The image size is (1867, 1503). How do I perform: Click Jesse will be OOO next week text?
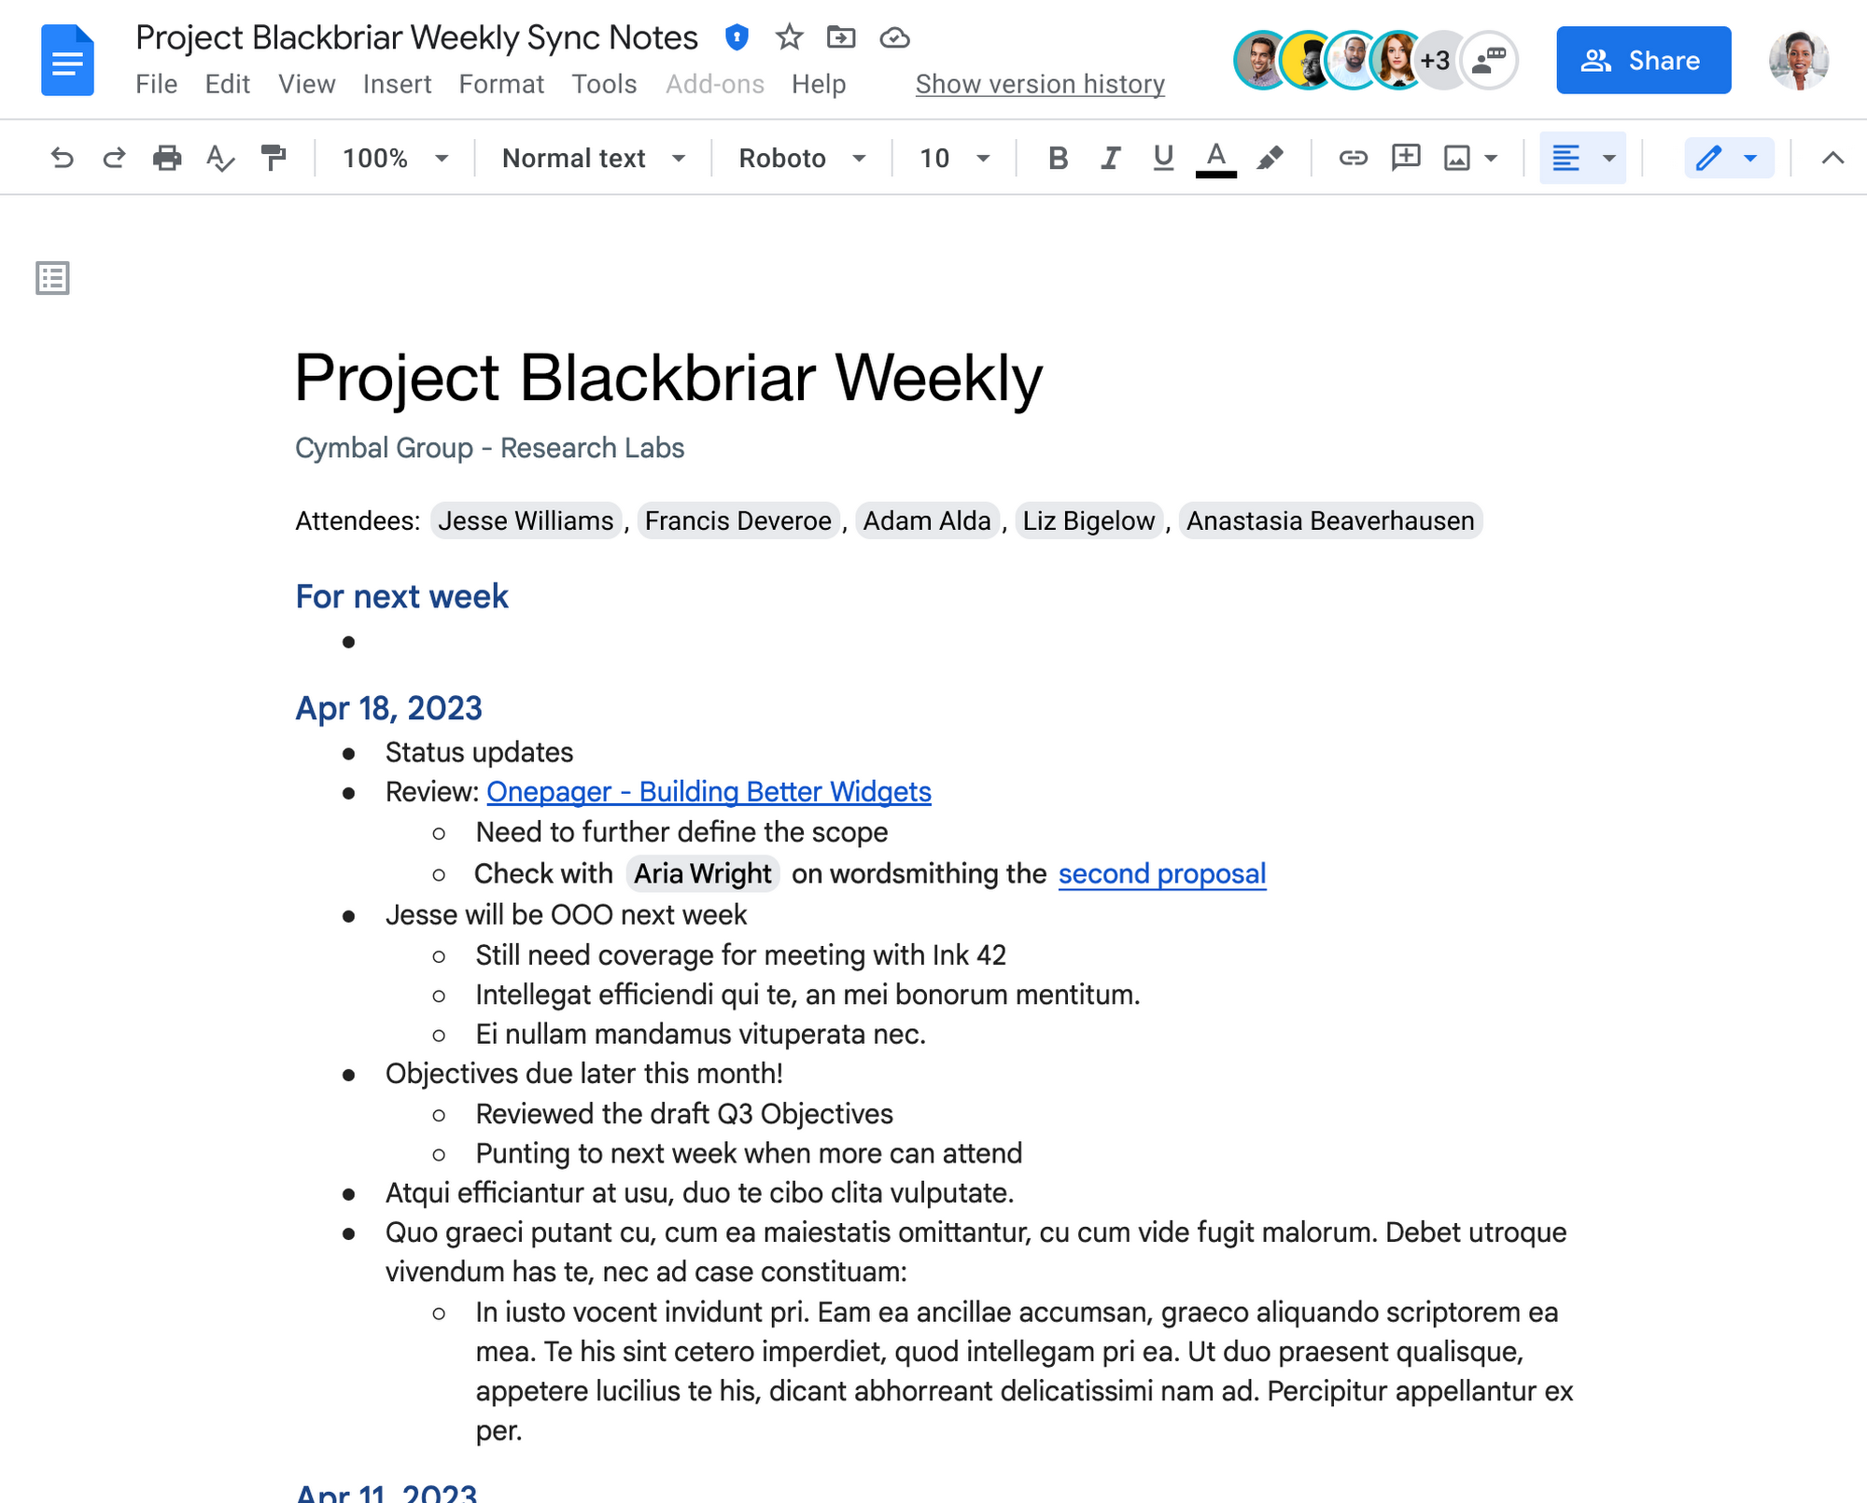566,914
